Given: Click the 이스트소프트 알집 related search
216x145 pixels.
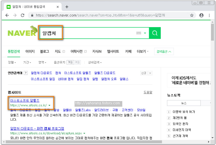Looking at the screenshot, I should pos(43,79).
